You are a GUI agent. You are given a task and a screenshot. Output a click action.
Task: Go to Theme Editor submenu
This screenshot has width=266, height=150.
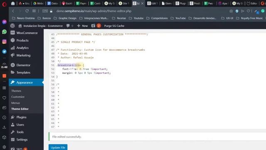click(x=20, y=109)
